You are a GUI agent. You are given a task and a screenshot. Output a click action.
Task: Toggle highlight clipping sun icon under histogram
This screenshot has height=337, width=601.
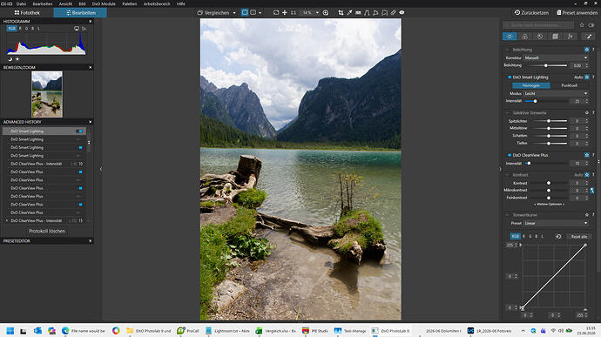[x=17, y=59]
